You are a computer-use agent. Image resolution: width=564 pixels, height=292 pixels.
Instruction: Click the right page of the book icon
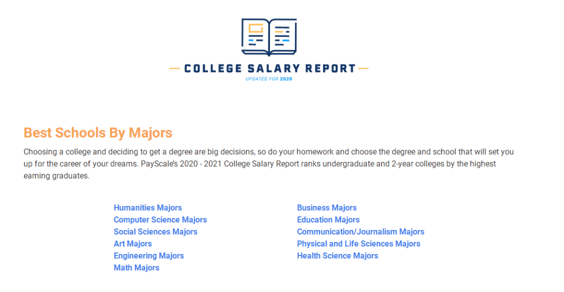pyautogui.click(x=283, y=35)
